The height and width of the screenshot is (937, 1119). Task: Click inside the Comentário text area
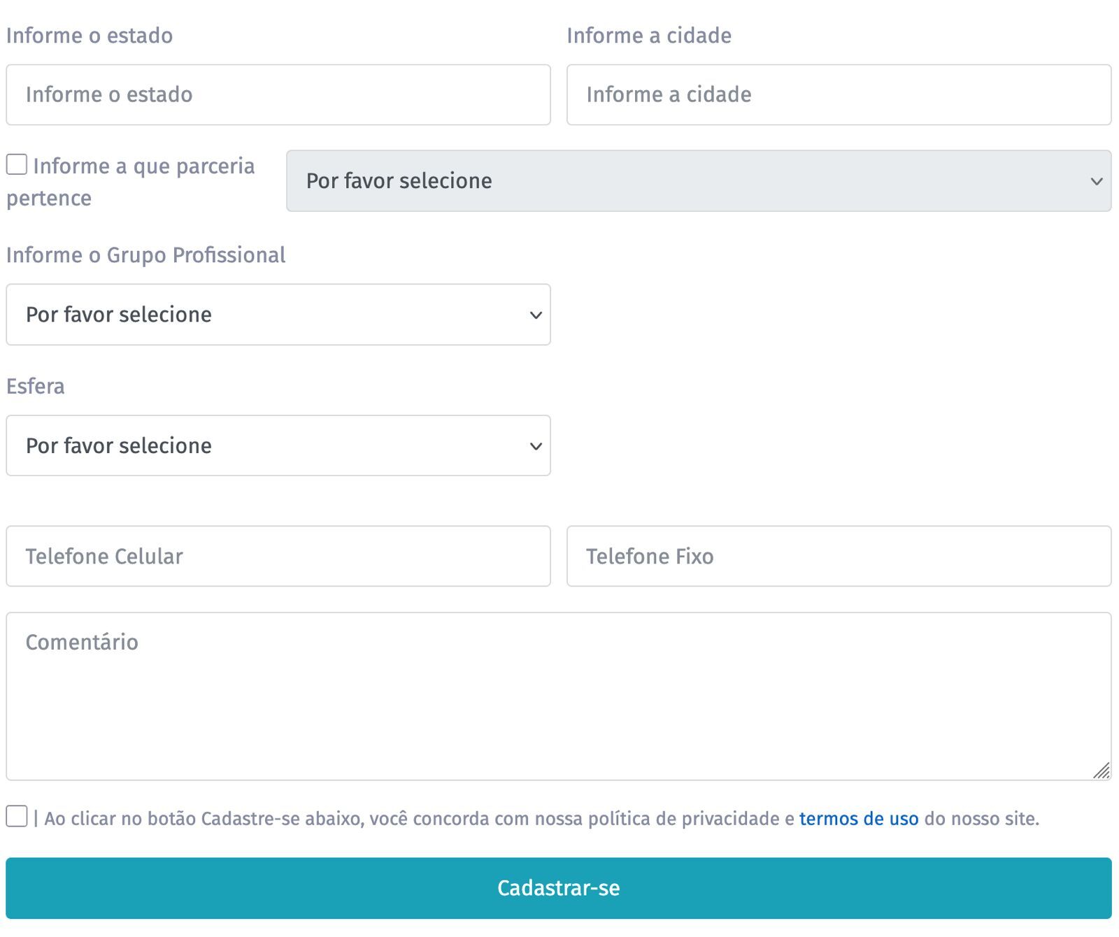[x=558, y=696]
